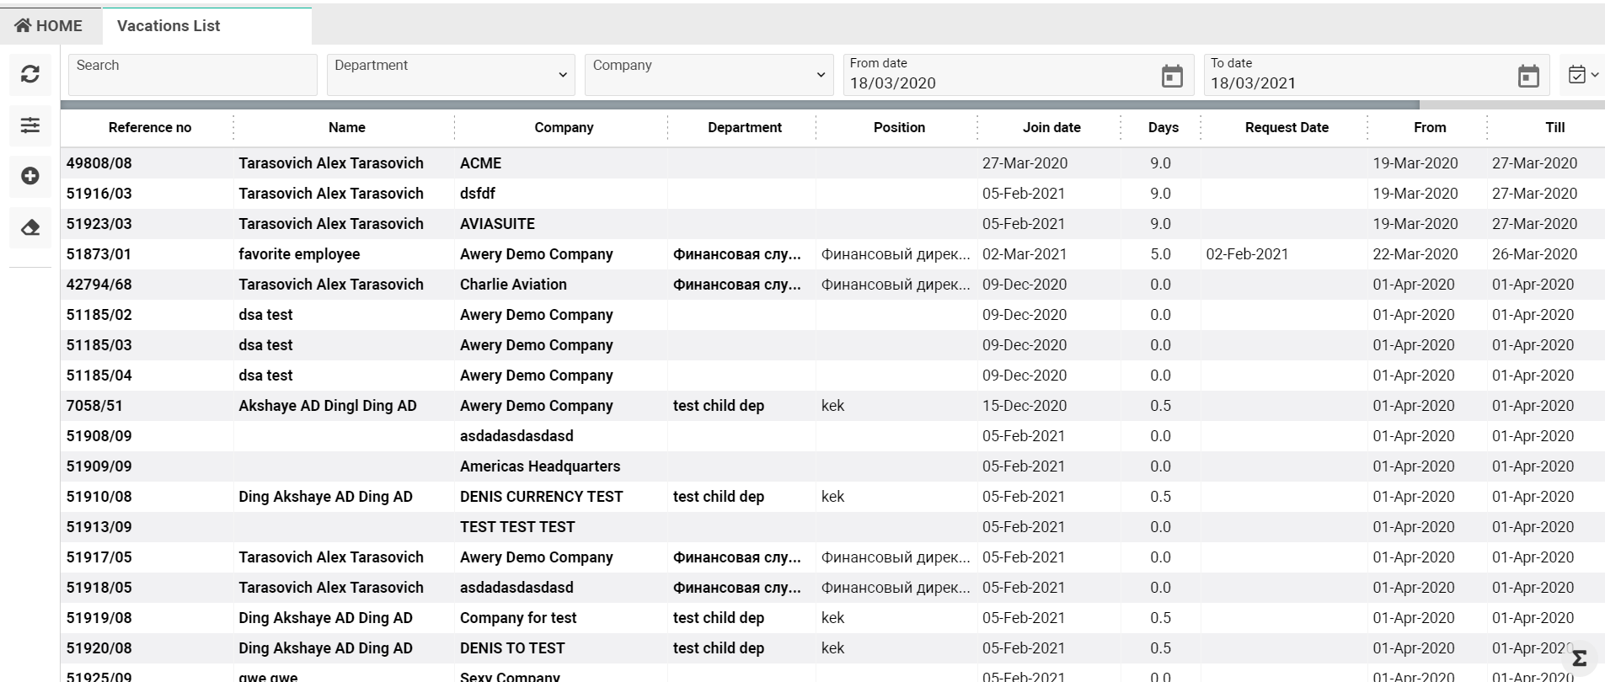Click the Request Date column header
The width and height of the screenshot is (1605, 682).
point(1286,128)
